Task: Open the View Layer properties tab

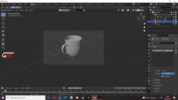Action: (149, 50)
